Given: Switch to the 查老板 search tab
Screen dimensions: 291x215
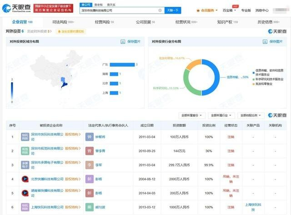Looking at the screenshot, I should coord(99,5).
